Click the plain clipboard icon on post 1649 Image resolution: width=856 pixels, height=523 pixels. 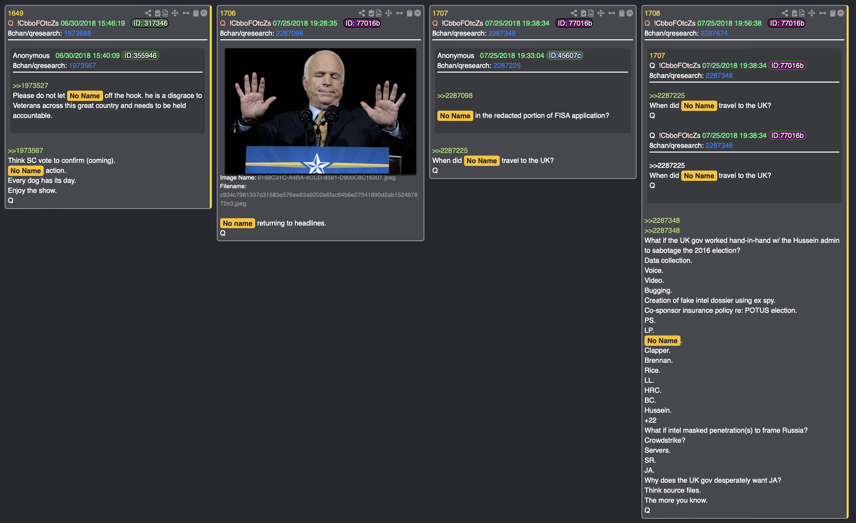point(196,13)
